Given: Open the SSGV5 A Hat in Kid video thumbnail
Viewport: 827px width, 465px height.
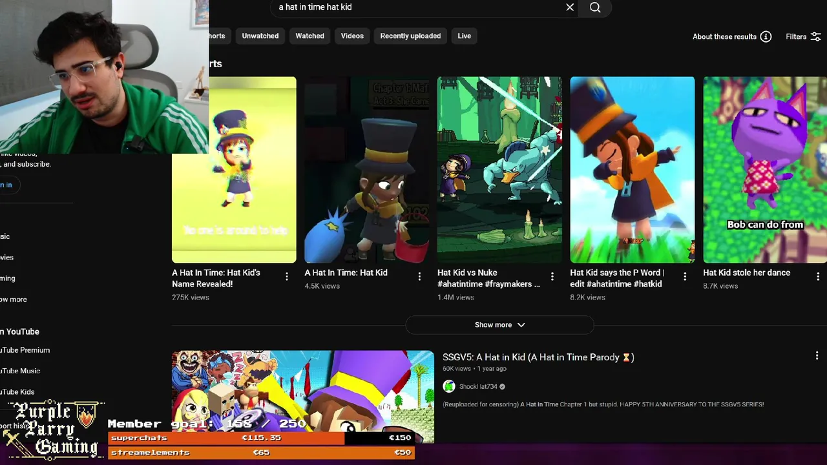Looking at the screenshot, I should coord(303,397).
